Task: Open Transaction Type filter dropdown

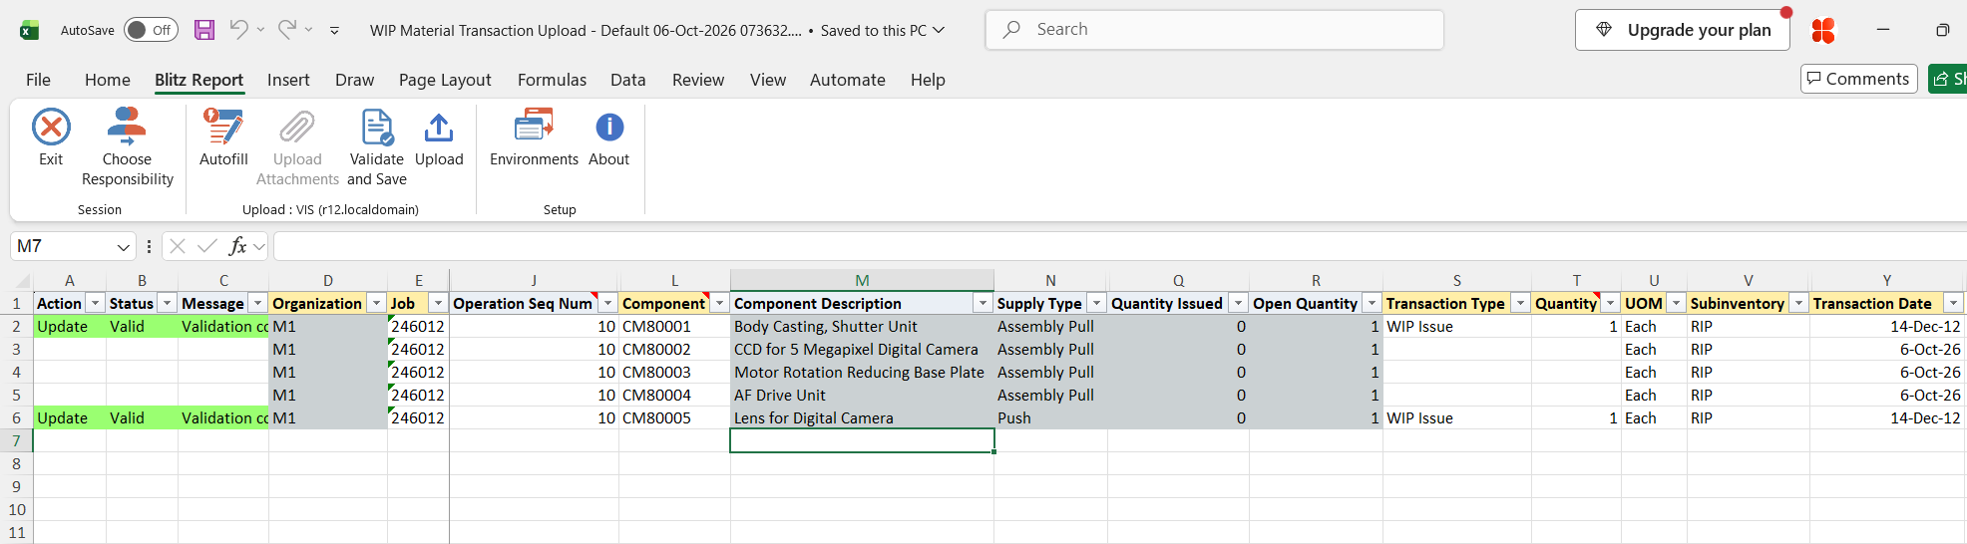Action: [x=1520, y=303]
